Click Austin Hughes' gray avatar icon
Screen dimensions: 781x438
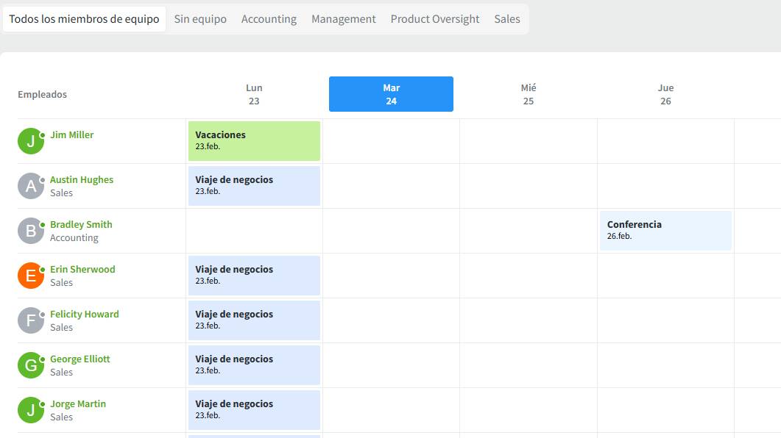pyautogui.click(x=31, y=186)
